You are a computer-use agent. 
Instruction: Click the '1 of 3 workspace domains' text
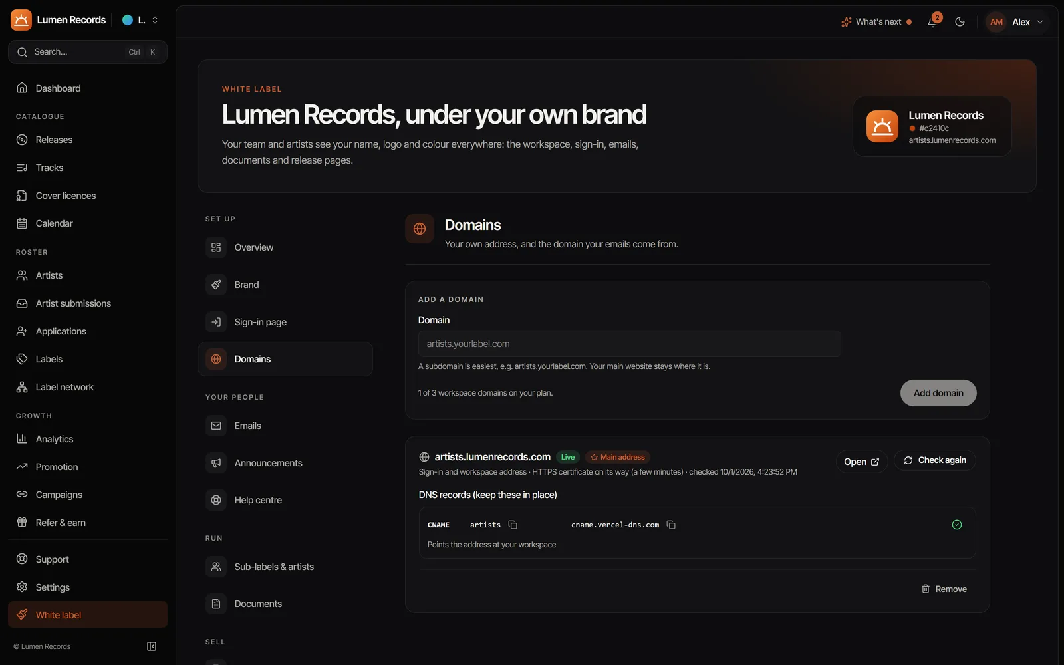(485, 393)
